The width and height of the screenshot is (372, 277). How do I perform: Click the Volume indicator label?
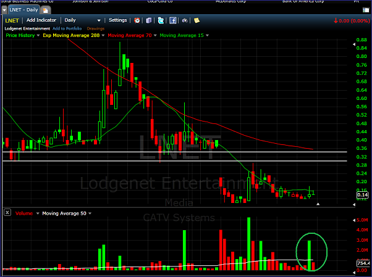coord(24,213)
